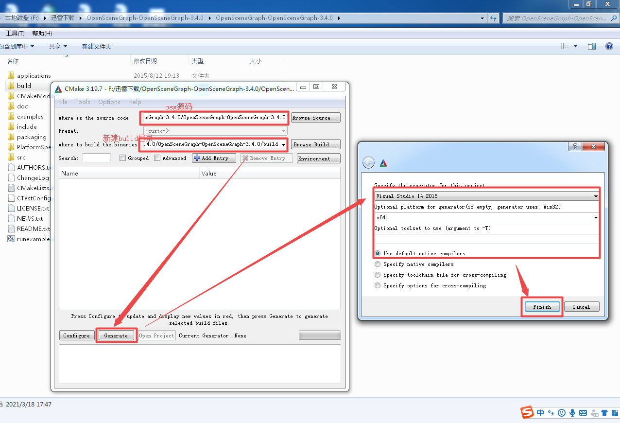Click CMake logo in main window title
This screenshot has height=423, width=620.
point(59,88)
